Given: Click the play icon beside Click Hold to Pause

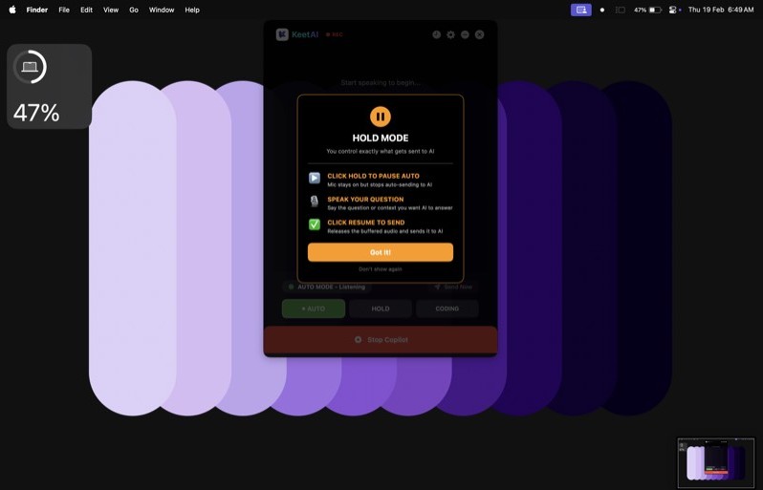Looking at the screenshot, I should [x=315, y=178].
